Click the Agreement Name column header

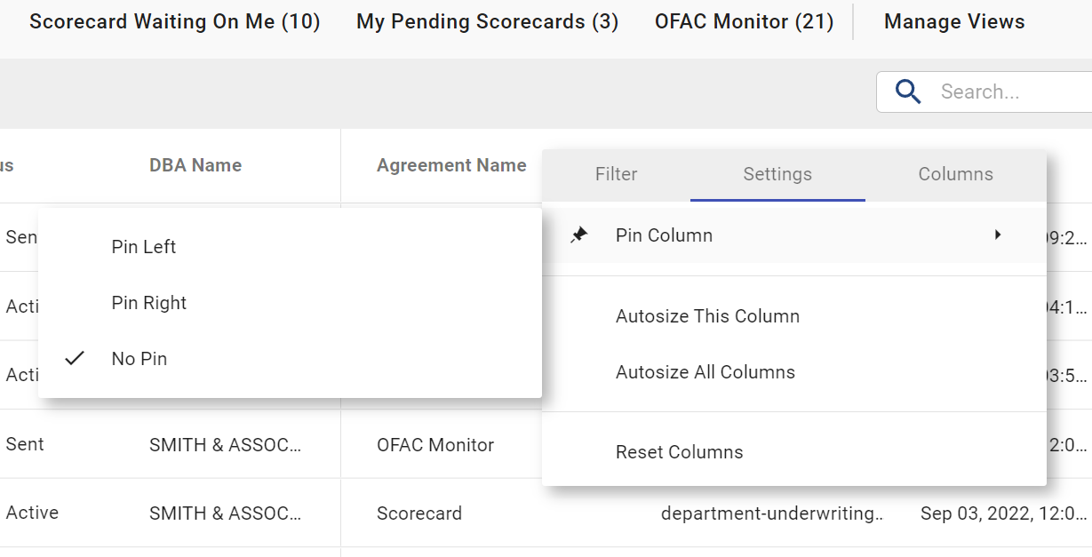451,164
